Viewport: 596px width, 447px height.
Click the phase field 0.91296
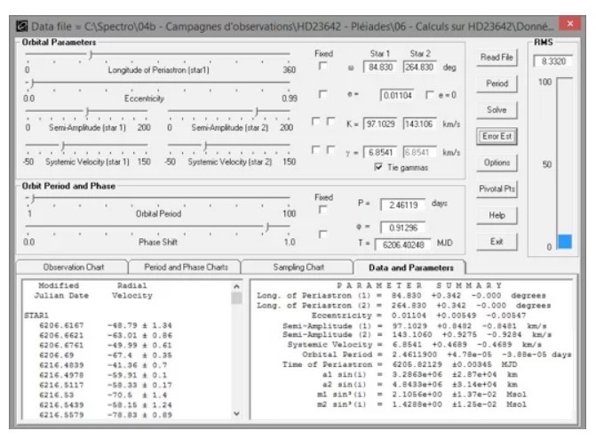(403, 227)
